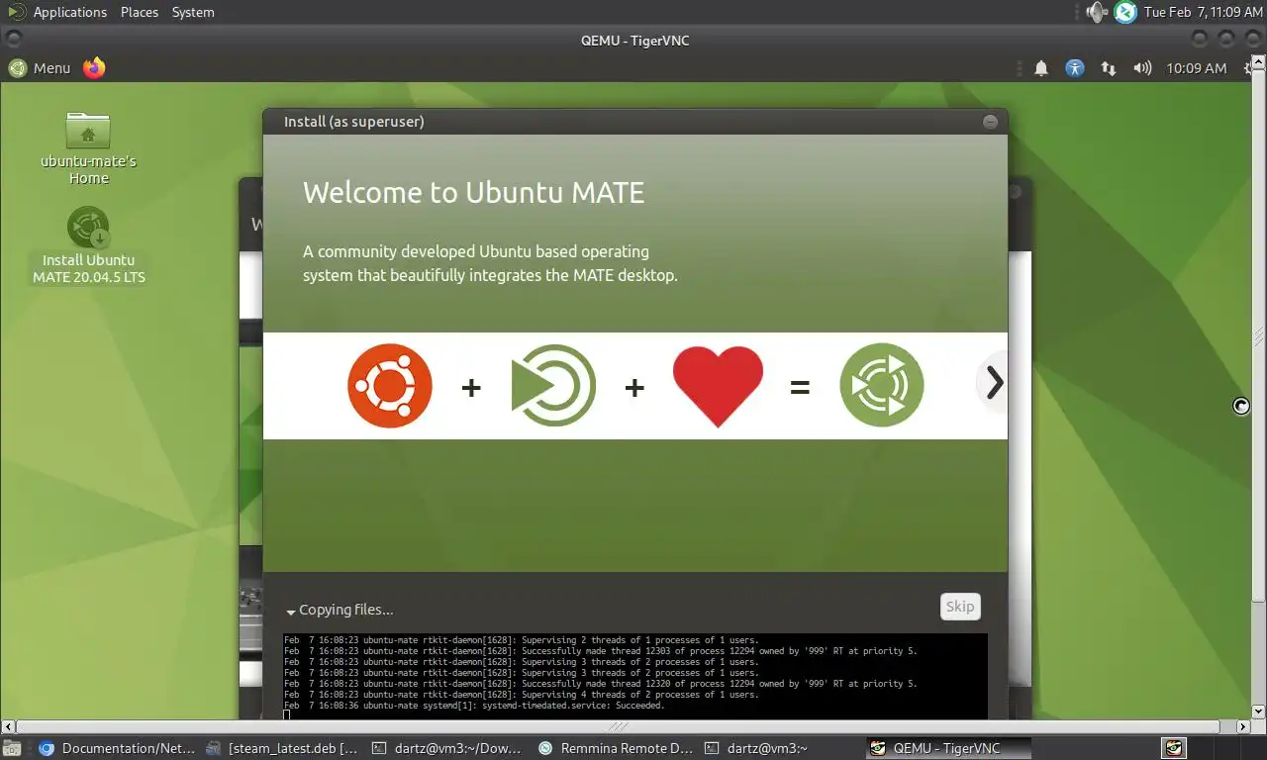Click inside the installer log terminal
The height and width of the screenshot is (760, 1267).
click(635, 676)
